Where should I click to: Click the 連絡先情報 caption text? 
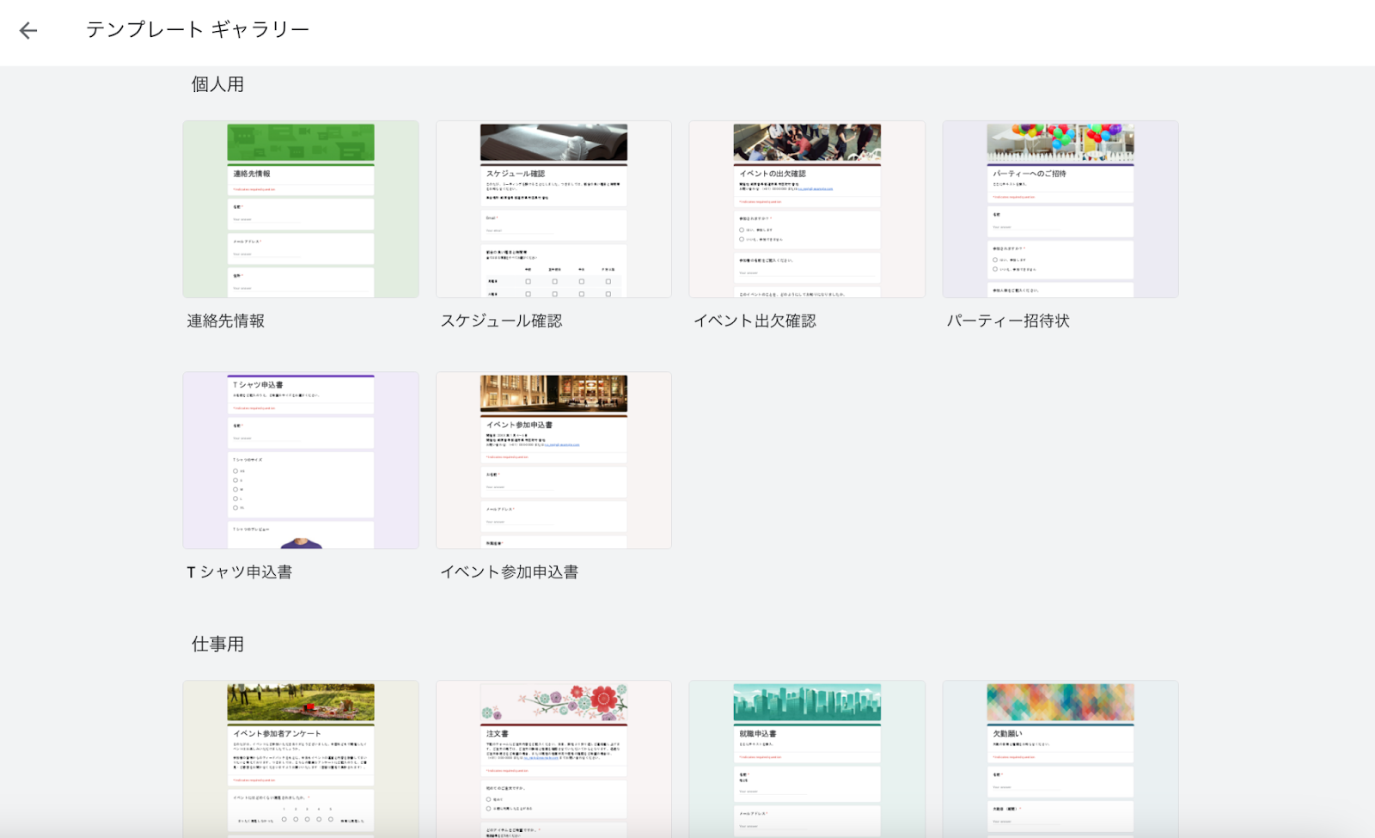tap(226, 321)
